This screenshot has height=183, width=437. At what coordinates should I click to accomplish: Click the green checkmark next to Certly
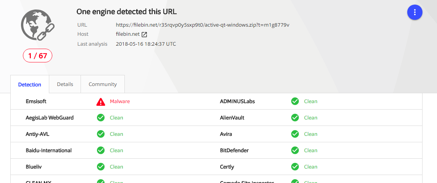pos(295,167)
